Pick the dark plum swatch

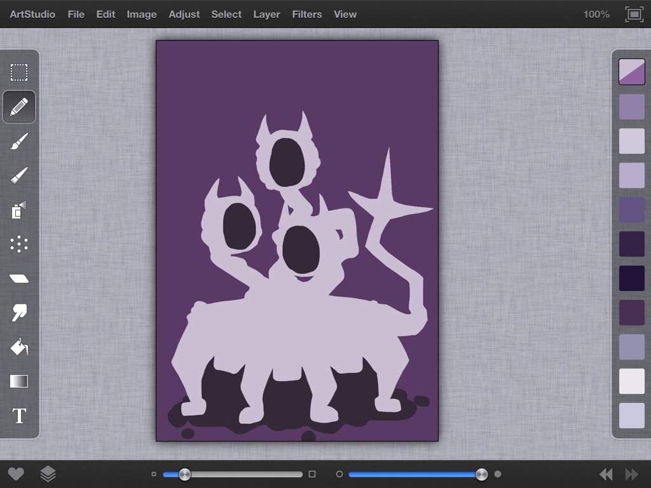click(631, 243)
